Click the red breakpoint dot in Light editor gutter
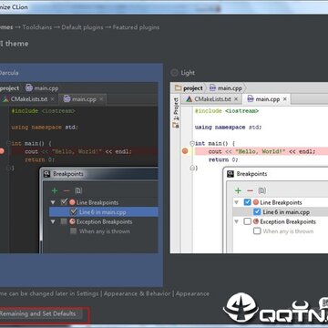 click(x=185, y=151)
